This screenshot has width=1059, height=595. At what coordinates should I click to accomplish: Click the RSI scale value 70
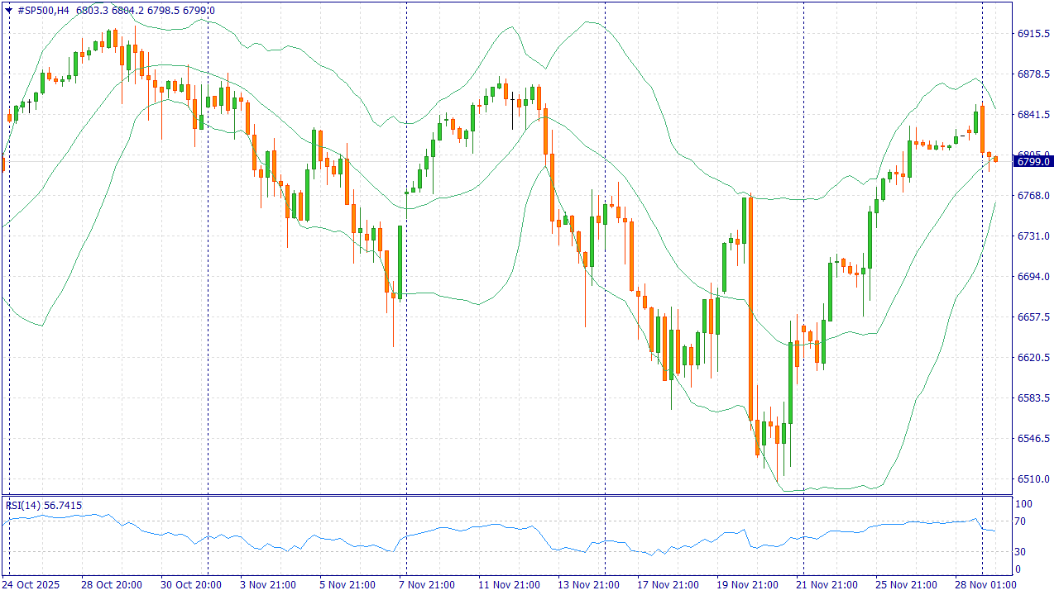click(x=1021, y=521)
